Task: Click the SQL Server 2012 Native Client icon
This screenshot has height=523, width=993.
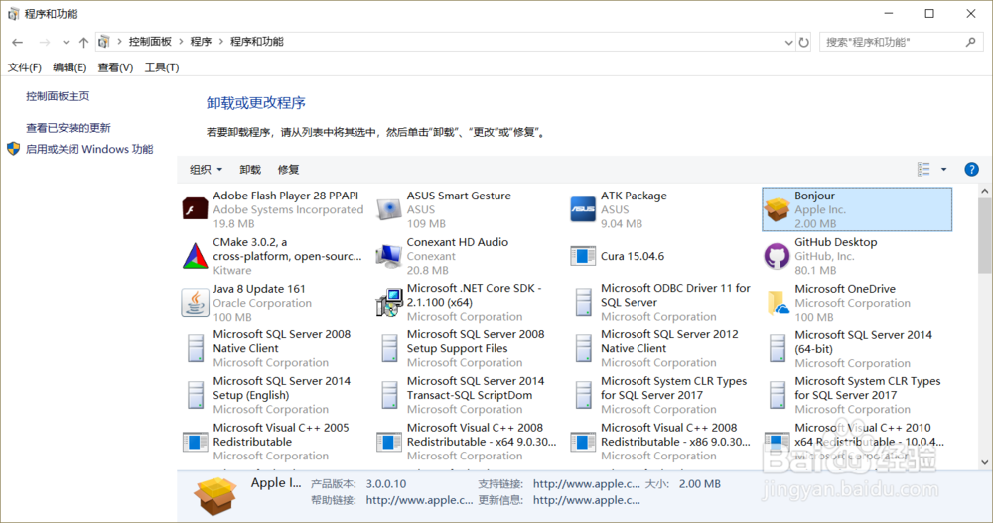Action: (583, 348)
